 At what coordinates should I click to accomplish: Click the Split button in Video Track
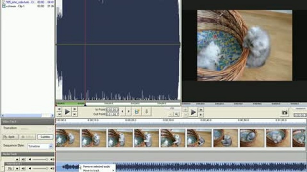pos(10,137)
